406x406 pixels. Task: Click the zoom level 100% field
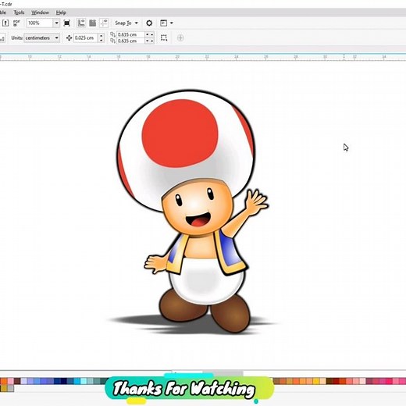pyautogui.click(x=40, y=23)
